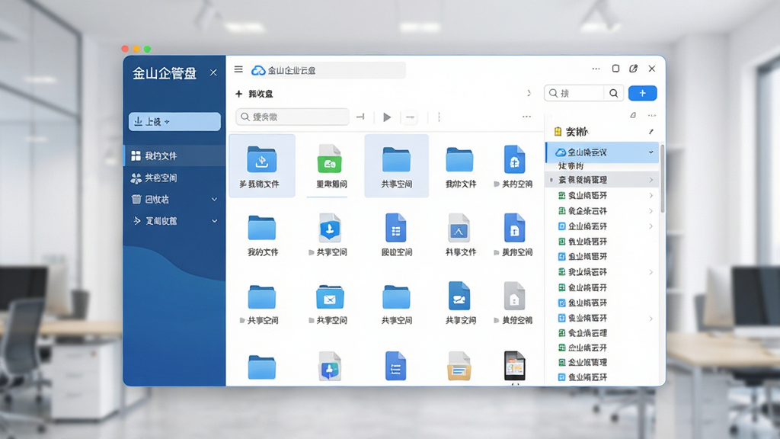Select the gray document 美的空间
The height and width of the screenshot is (439, 780).
click(514, 303)
